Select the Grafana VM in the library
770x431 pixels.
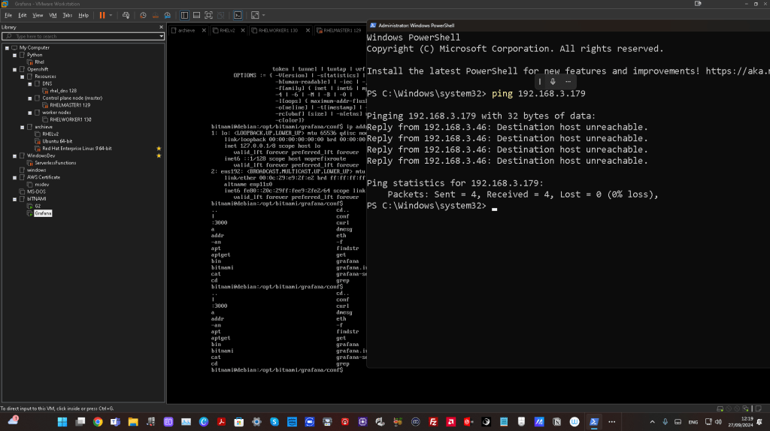pos(43,213)
